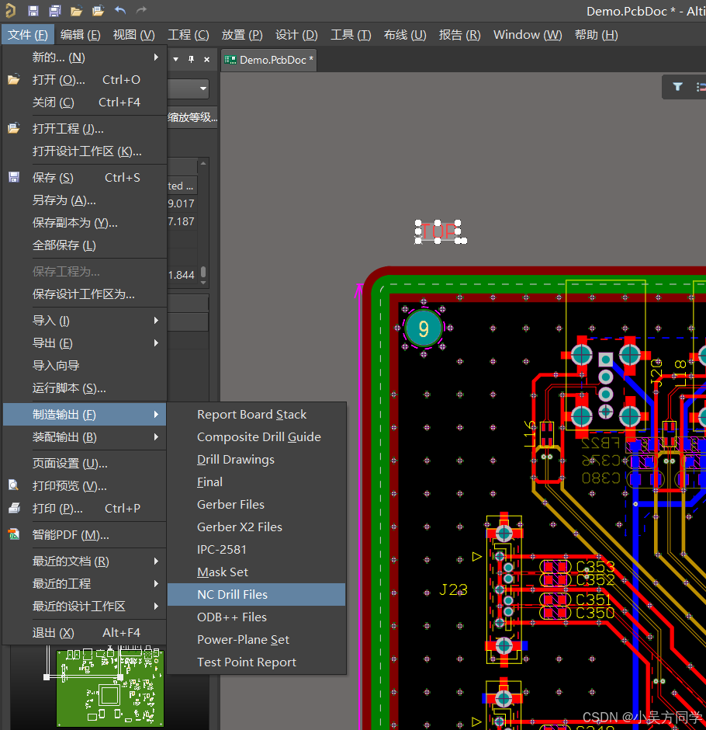Image resolution: width=706 pixels, height=730 pixels.
Task: Choose 保存副本为 (Y) menu item
Action: coord(85,223)
